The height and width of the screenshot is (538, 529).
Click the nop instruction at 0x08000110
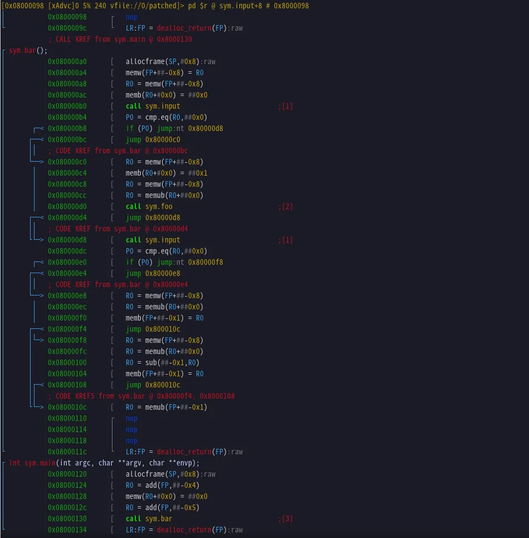click(x=131, y=418)
